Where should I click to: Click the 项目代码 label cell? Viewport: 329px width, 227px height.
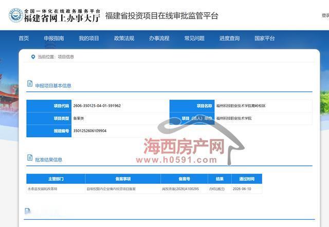click(x=49, y=106)
